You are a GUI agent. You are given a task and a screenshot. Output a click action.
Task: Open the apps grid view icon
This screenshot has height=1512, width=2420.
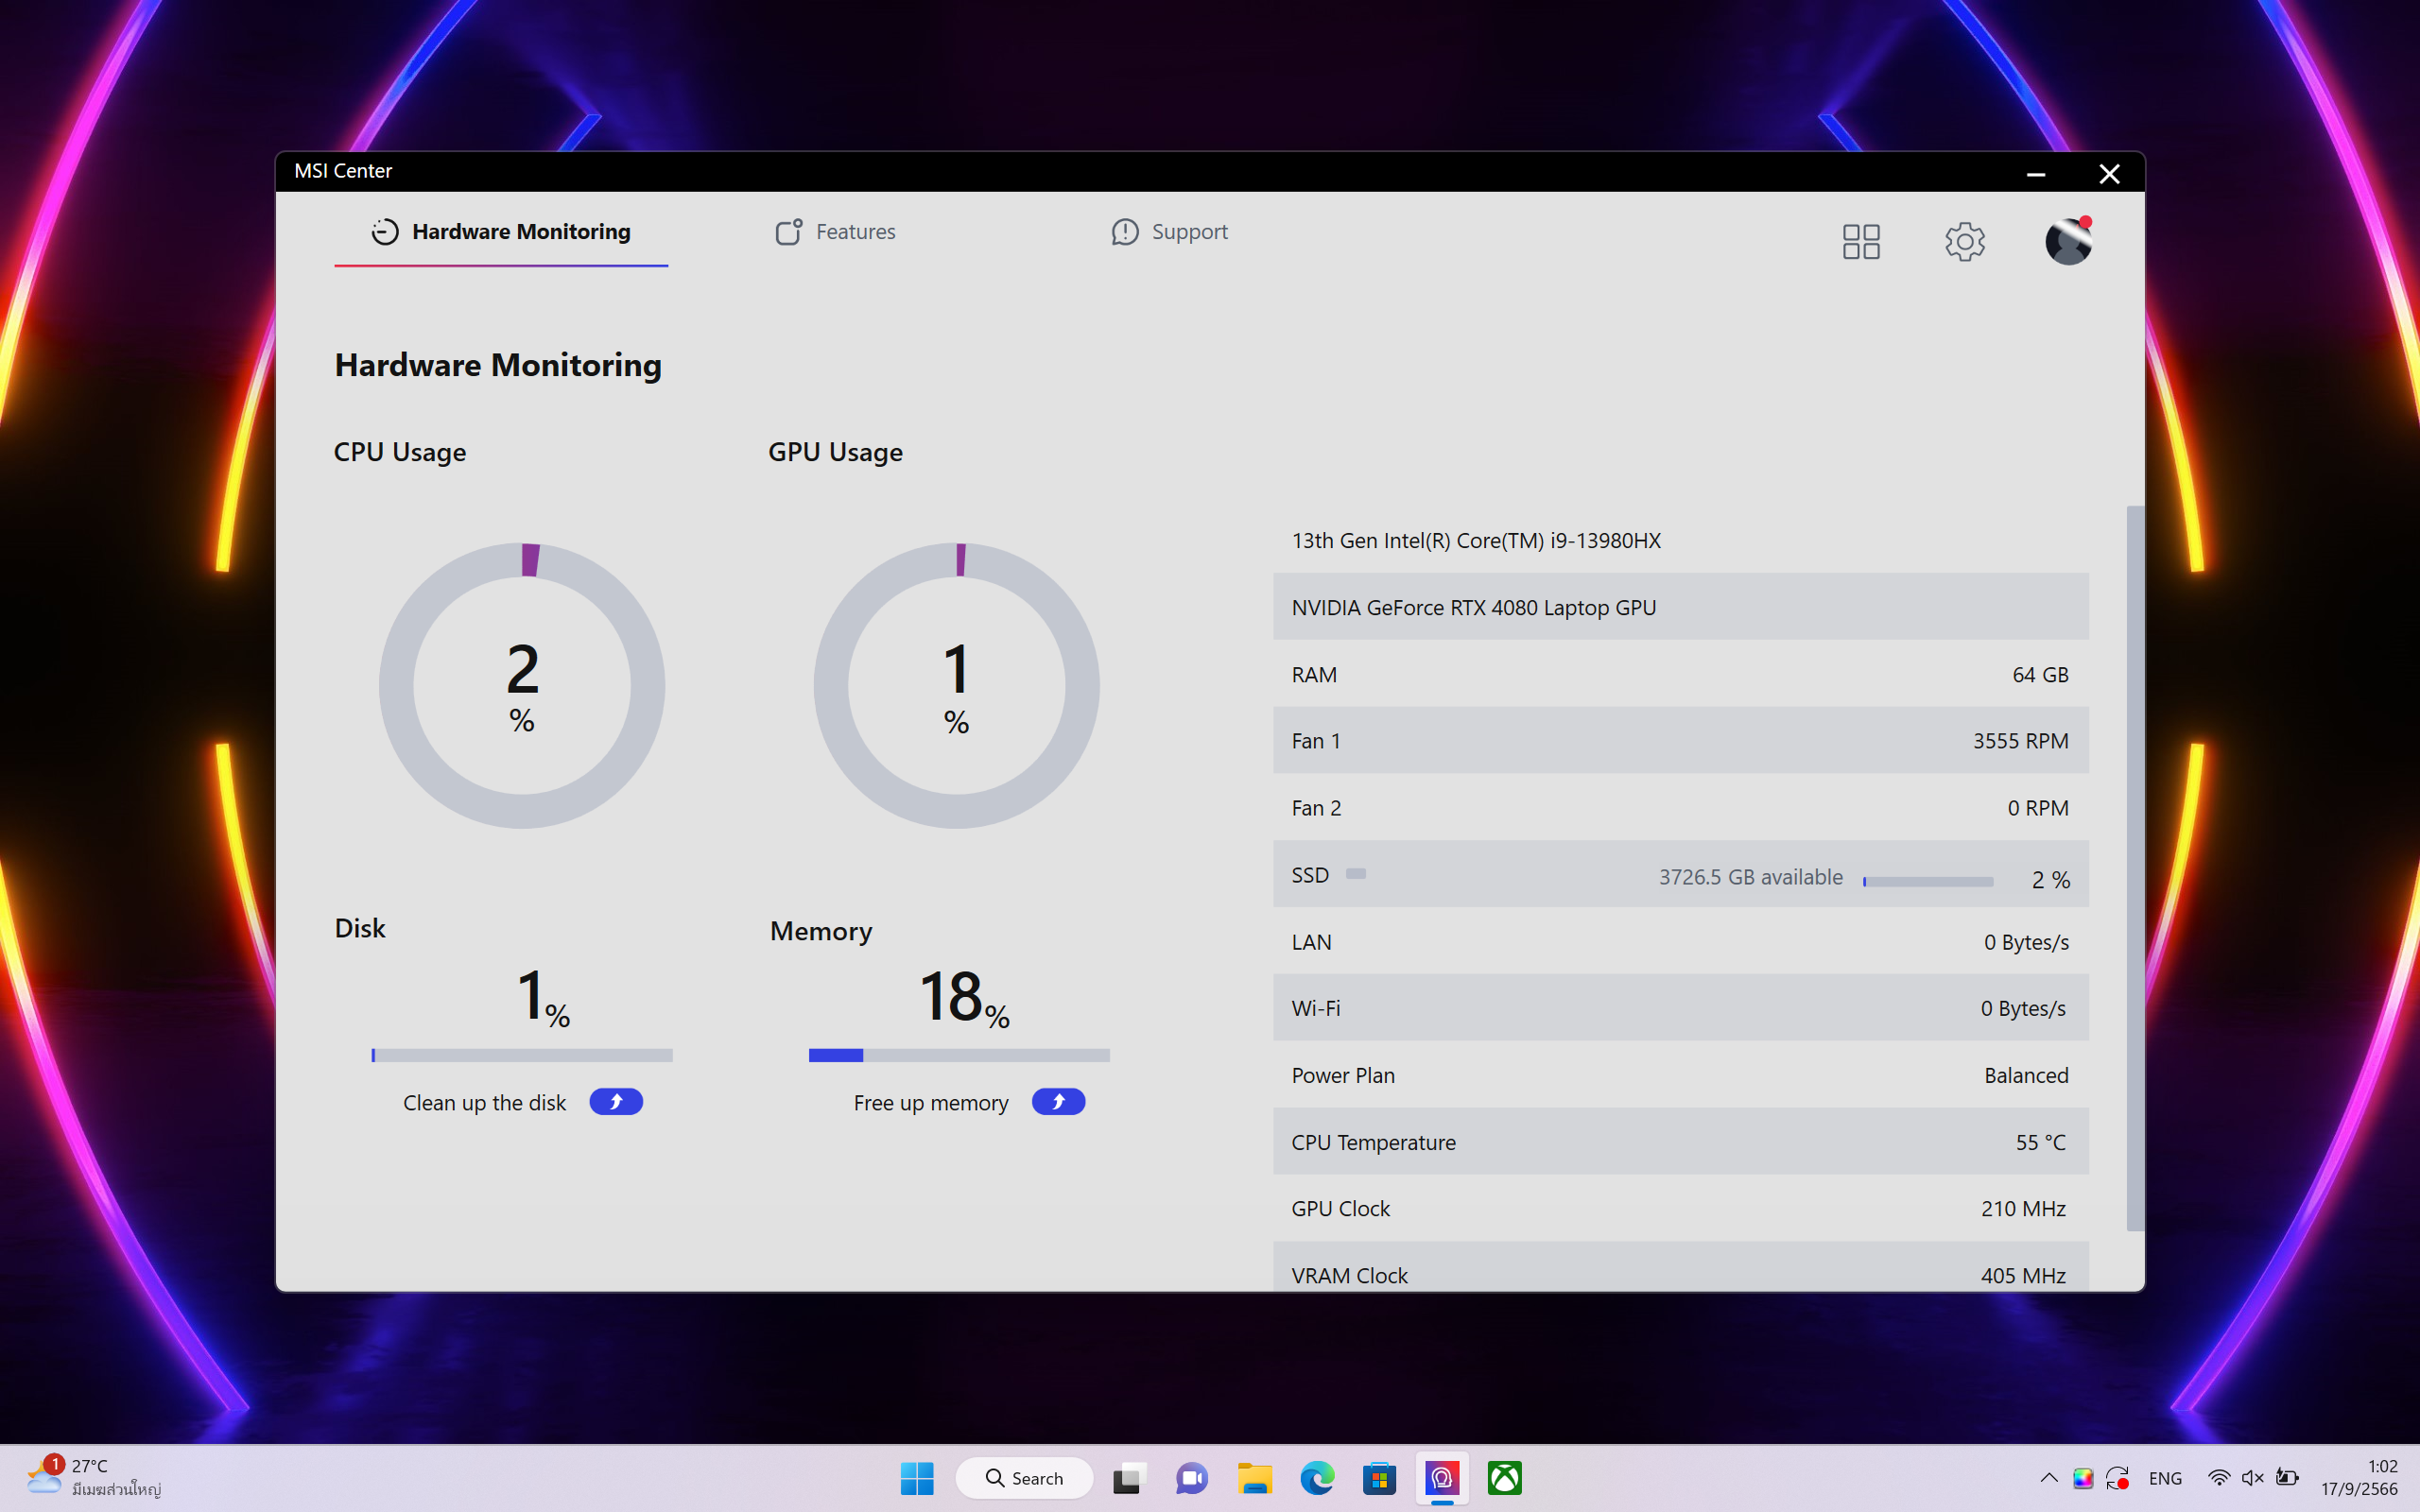[1861, 241]
